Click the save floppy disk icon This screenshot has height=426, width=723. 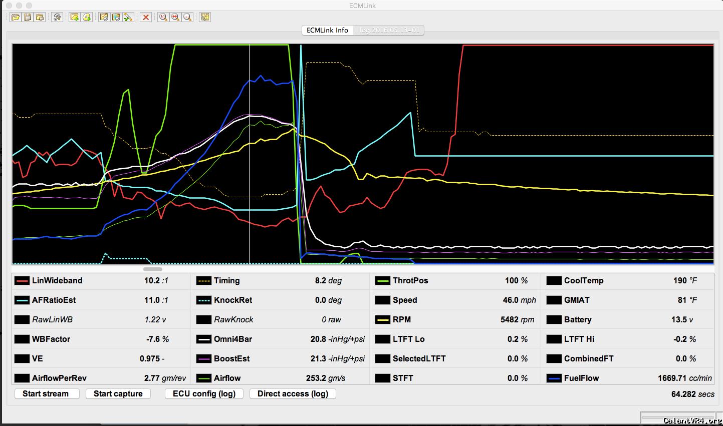[x=28, y=17]
